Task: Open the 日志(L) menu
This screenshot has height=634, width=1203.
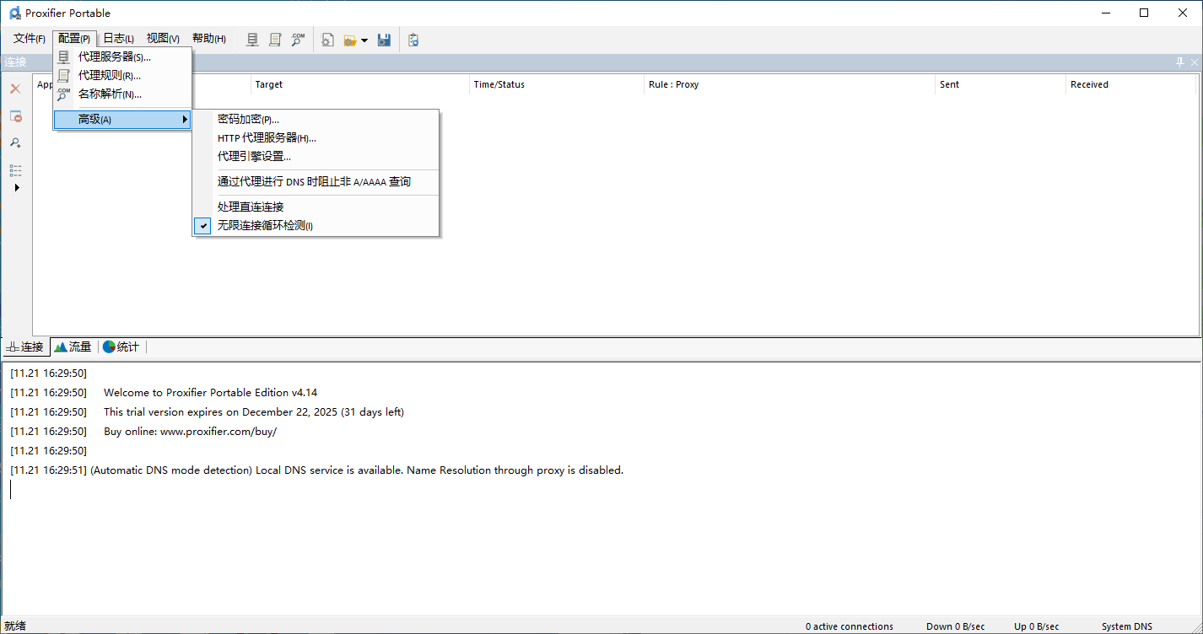Action: 118,39
